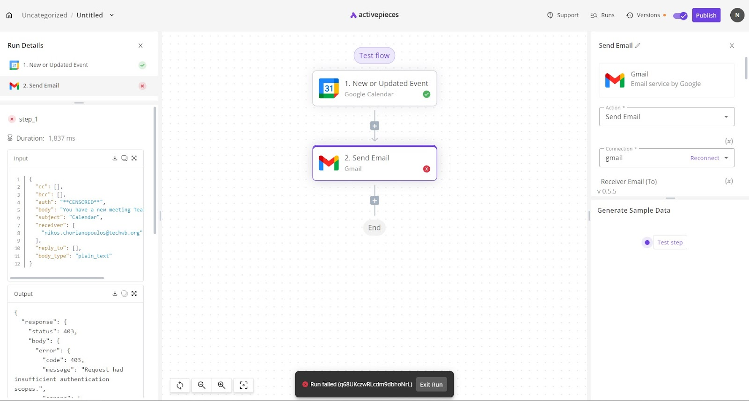Click the Publish button
This screenshot has height=401, width=749.
[706, 15]
